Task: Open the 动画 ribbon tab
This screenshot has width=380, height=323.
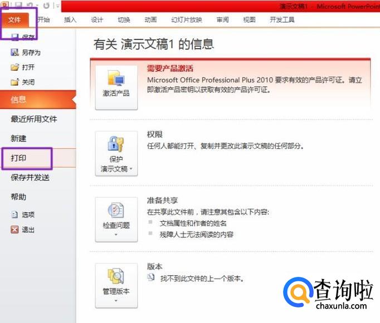Action: tap(150, 19)
